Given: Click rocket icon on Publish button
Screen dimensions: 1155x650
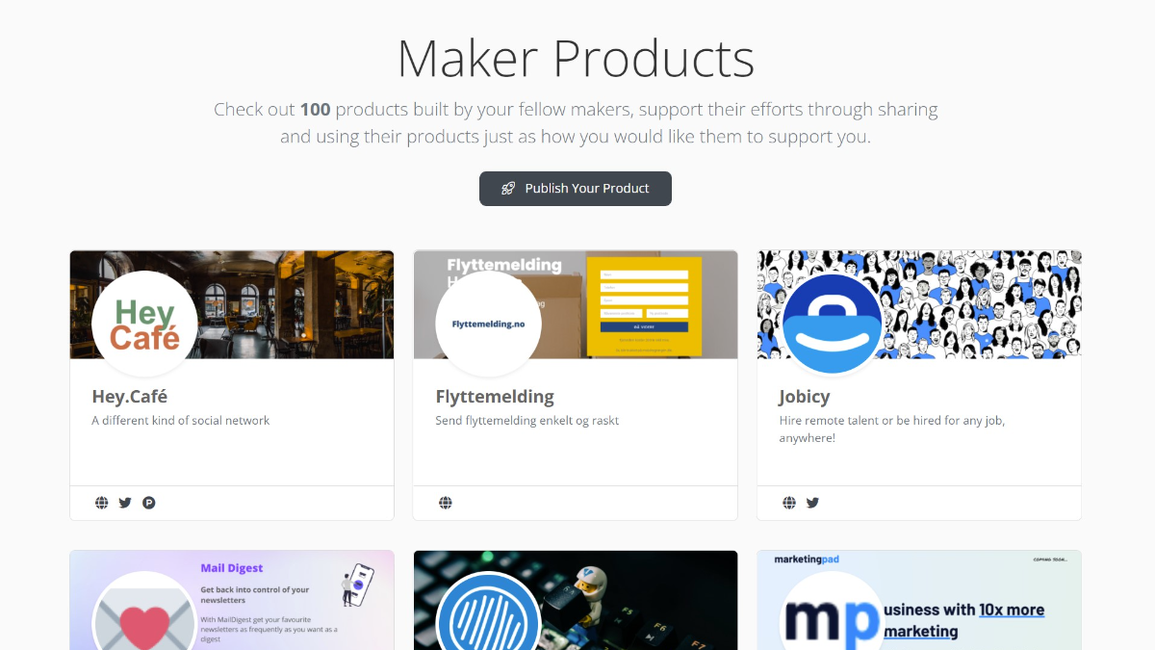Looking at the screenshot, I should [508, 189].
